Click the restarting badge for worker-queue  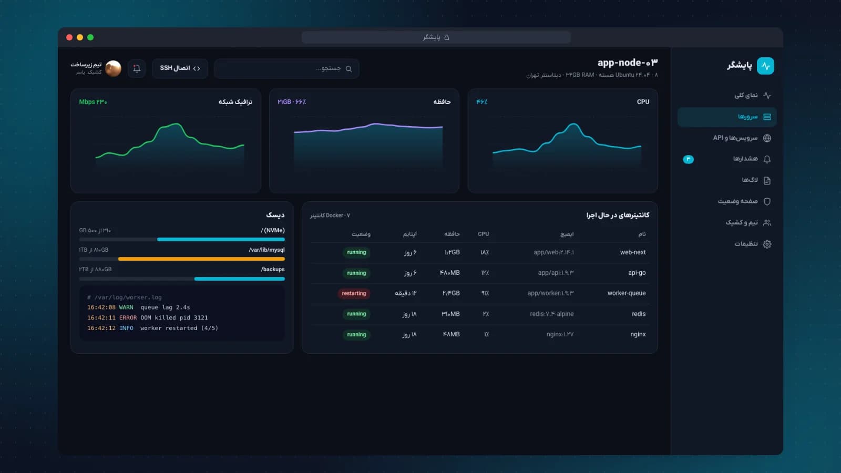tap(354, 293)
